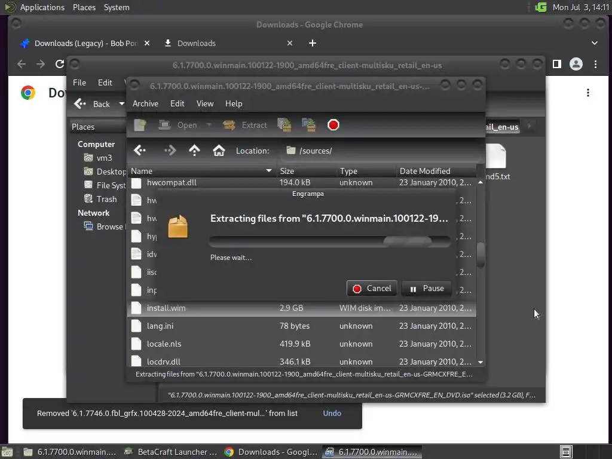Open the Chrome profile avatar
The image size is (612, 459).
(576, 64)
